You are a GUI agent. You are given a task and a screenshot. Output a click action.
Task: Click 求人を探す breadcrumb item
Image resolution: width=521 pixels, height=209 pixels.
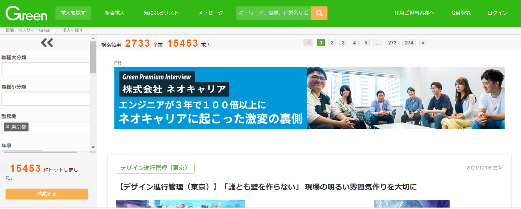coord(73,30)
